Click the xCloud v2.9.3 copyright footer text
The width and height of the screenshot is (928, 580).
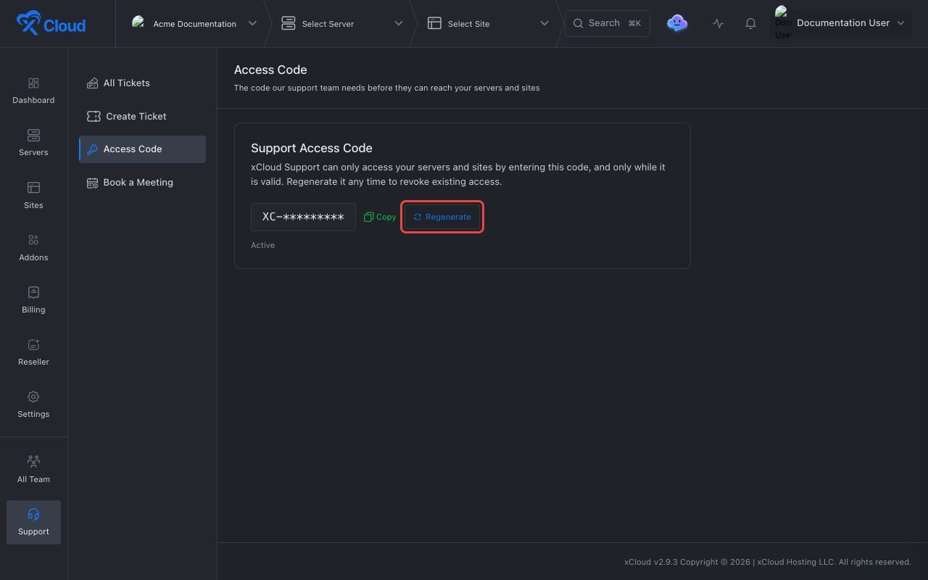coord(768,562)
